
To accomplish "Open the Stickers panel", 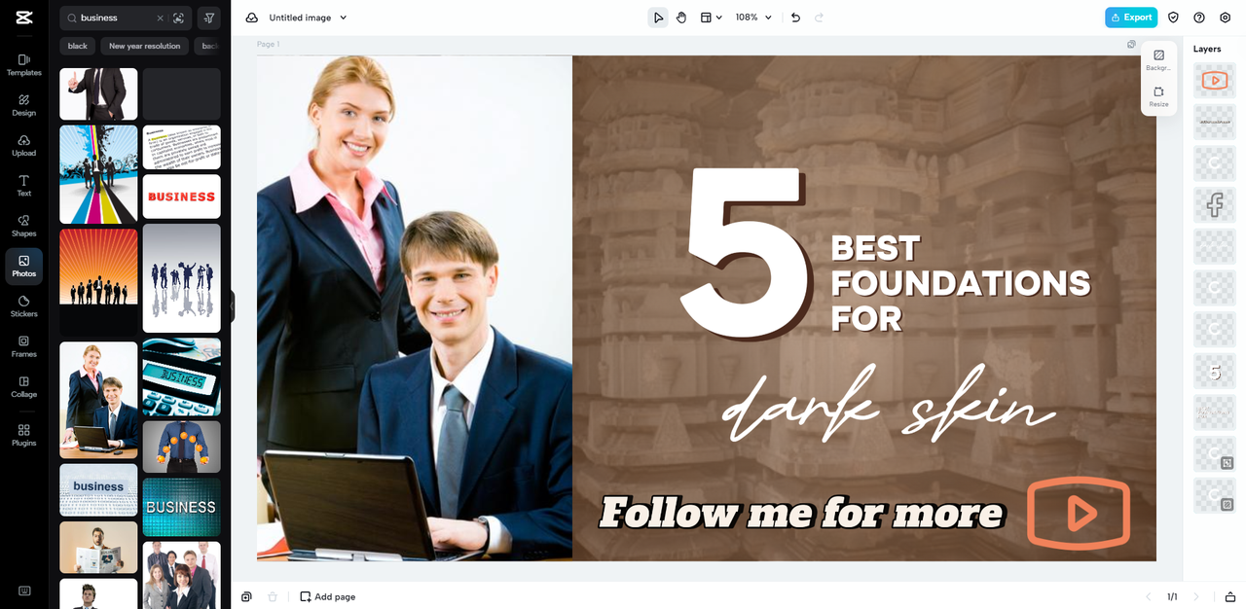I will pyautogui.click(x=23, y=306).
